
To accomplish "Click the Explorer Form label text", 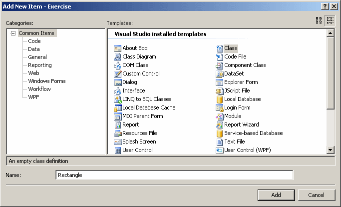I will pos(241,82).
